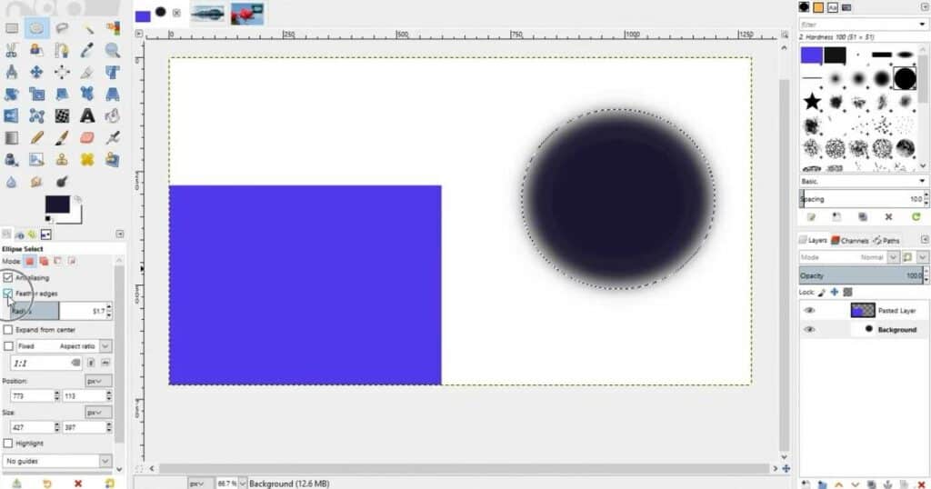Select the Select by Color tool
The width and height of the screenshot is (931, 489).
(113, 28)
